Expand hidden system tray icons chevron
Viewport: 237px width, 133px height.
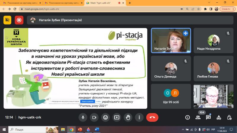[183, 129]
